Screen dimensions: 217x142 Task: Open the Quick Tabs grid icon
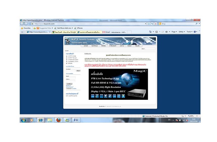click(22, 32)
